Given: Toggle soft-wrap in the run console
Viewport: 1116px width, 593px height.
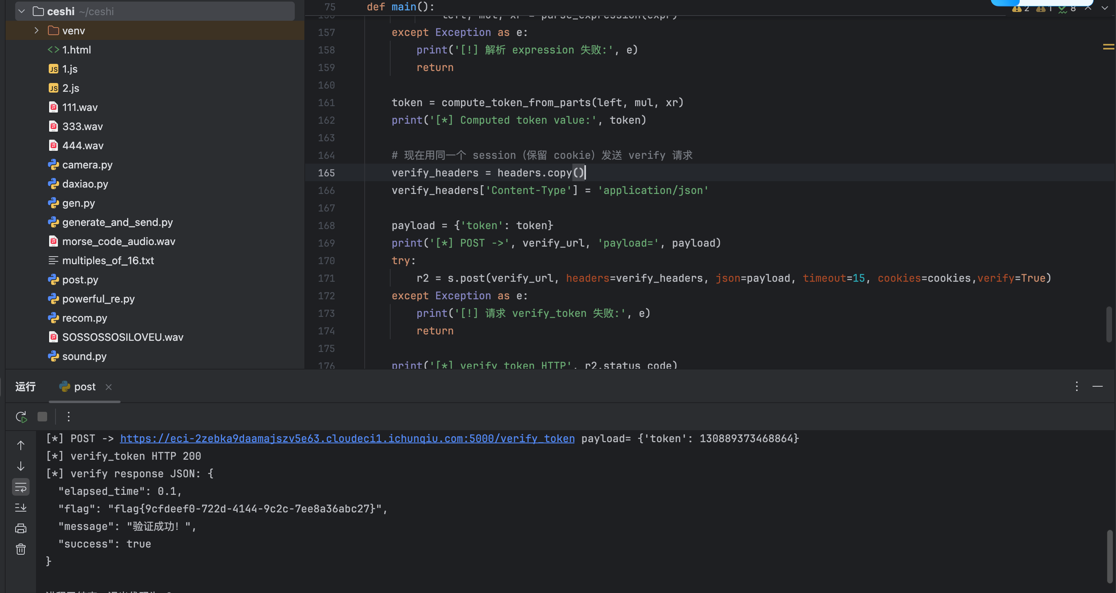Looking at the screenshot, I should click(x=21, y=487).
